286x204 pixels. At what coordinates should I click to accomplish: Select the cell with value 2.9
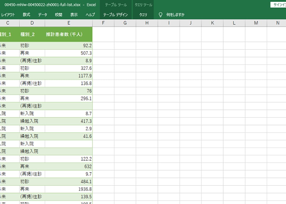point(69,129)
